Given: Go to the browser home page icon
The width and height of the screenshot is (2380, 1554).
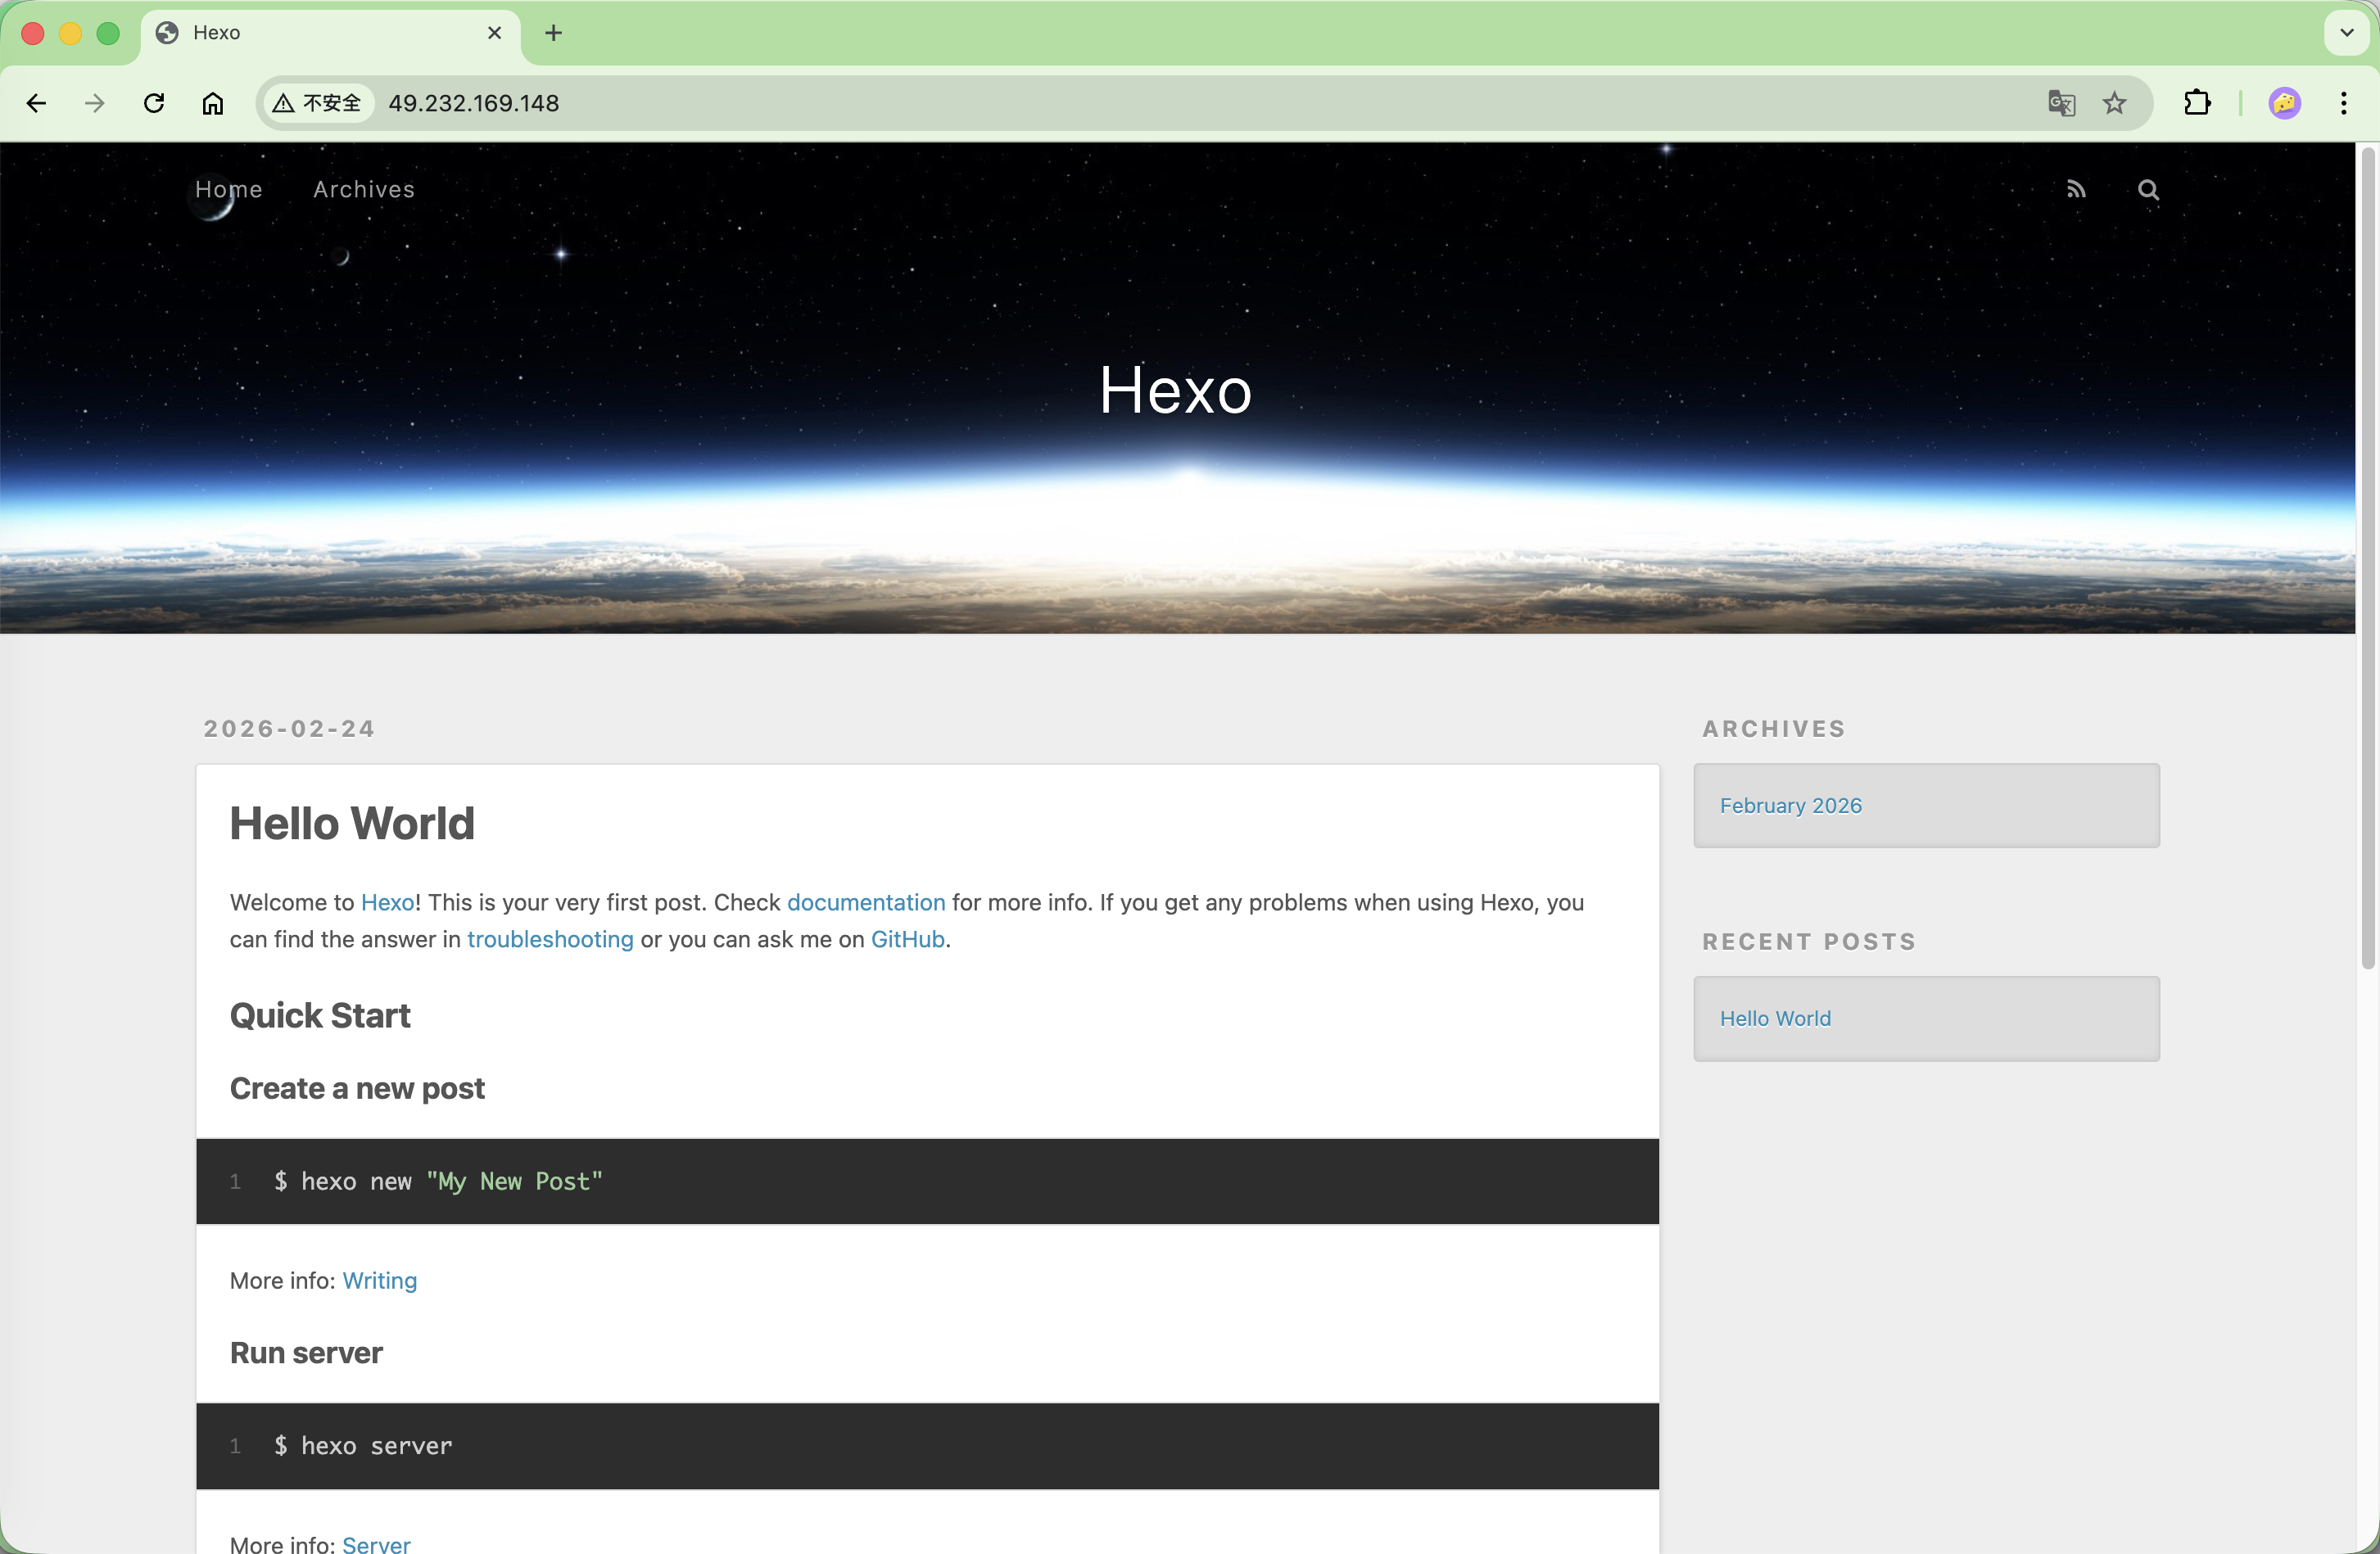Looking at the screenshot, I should tap(213, 103).
